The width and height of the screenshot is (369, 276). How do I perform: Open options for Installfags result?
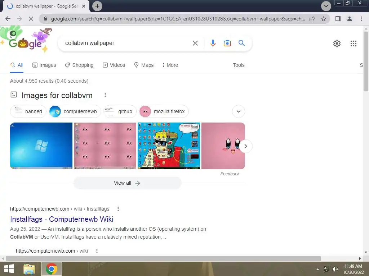click(x=118, y=209)
